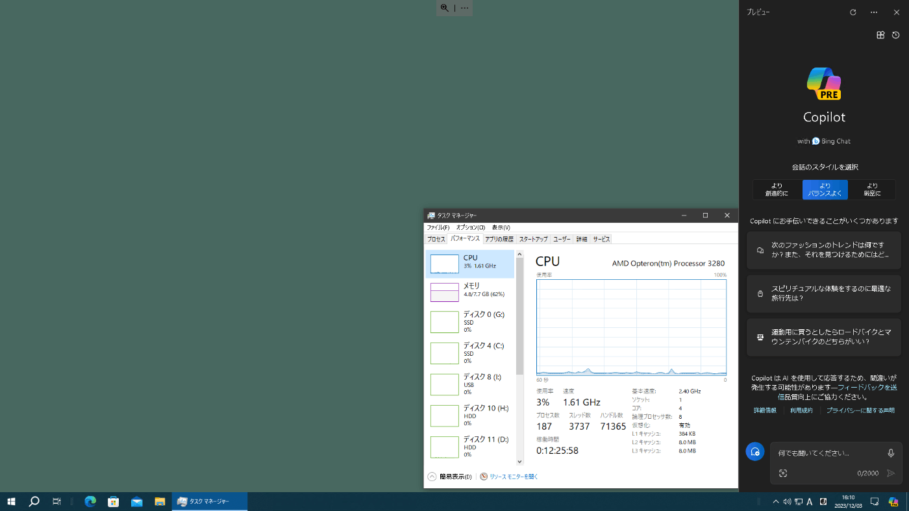Switch to the スタートアップ tab

[533, 239]
